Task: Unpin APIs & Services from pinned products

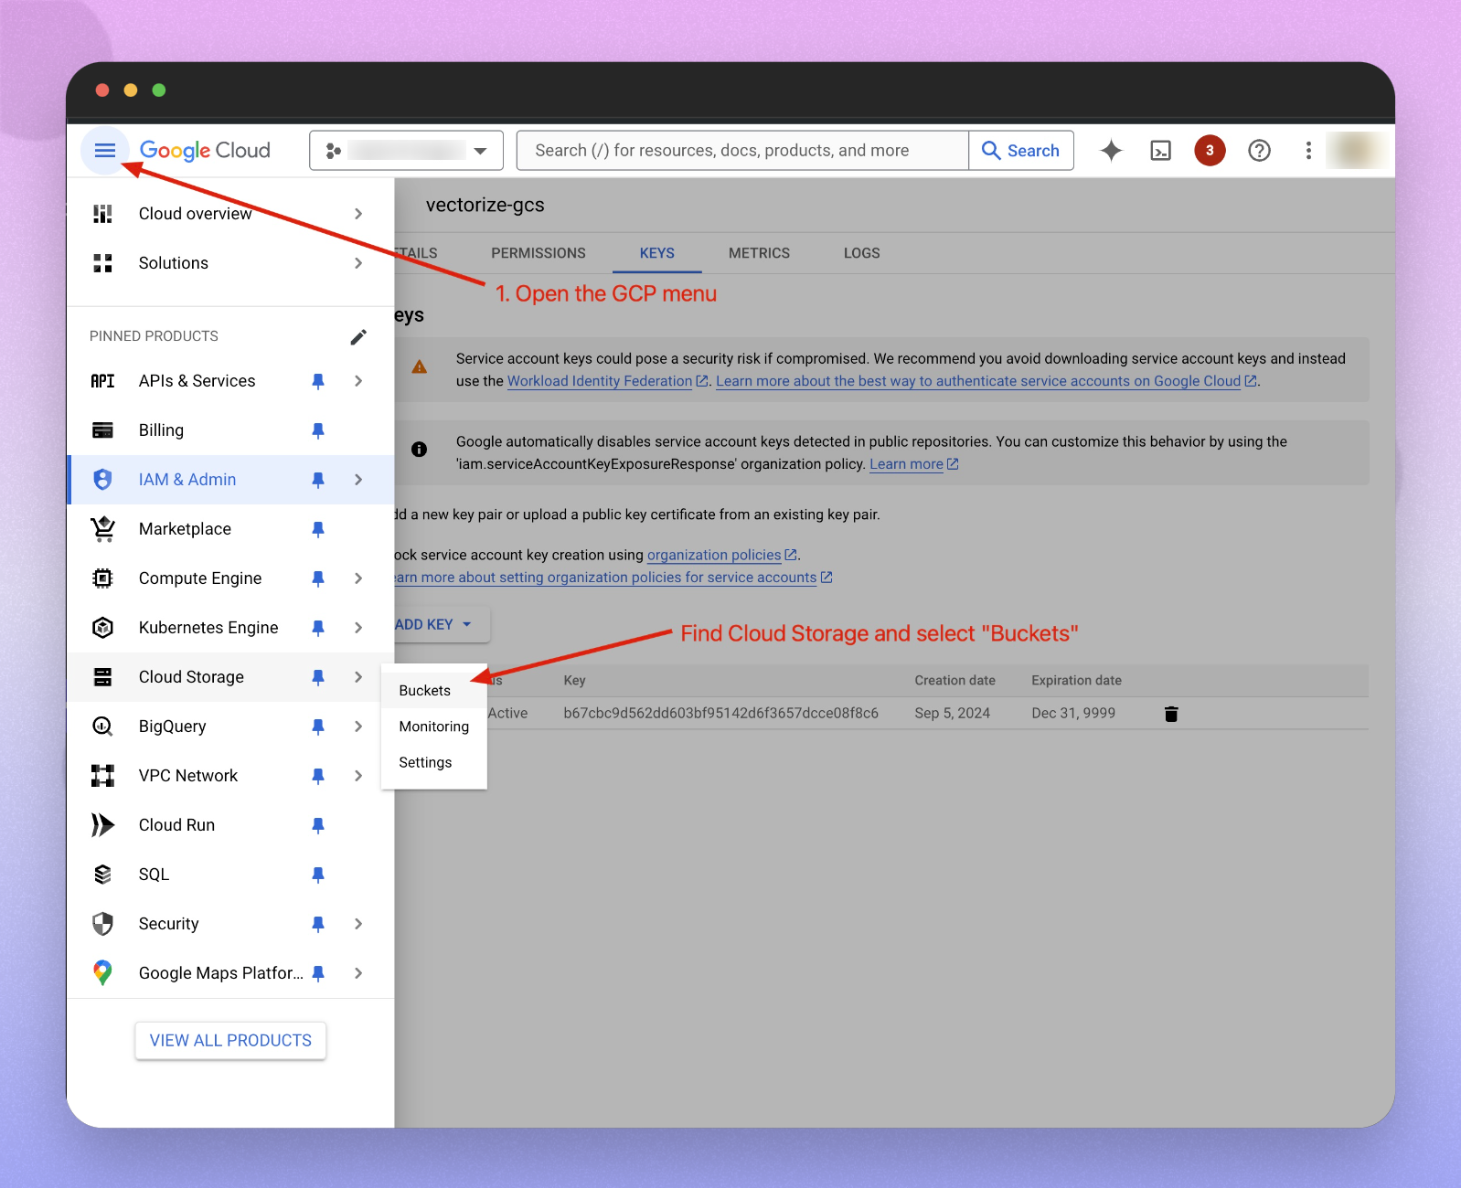Action: tap(318, 381)
